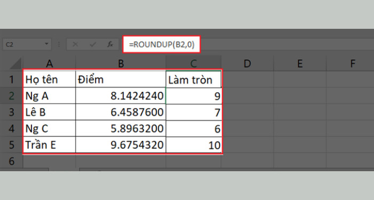Image resolution: width=374 pixels, height=200 pixels.
Task: Confirm formula entry with the checkmark icon
Action: [92, 44]
